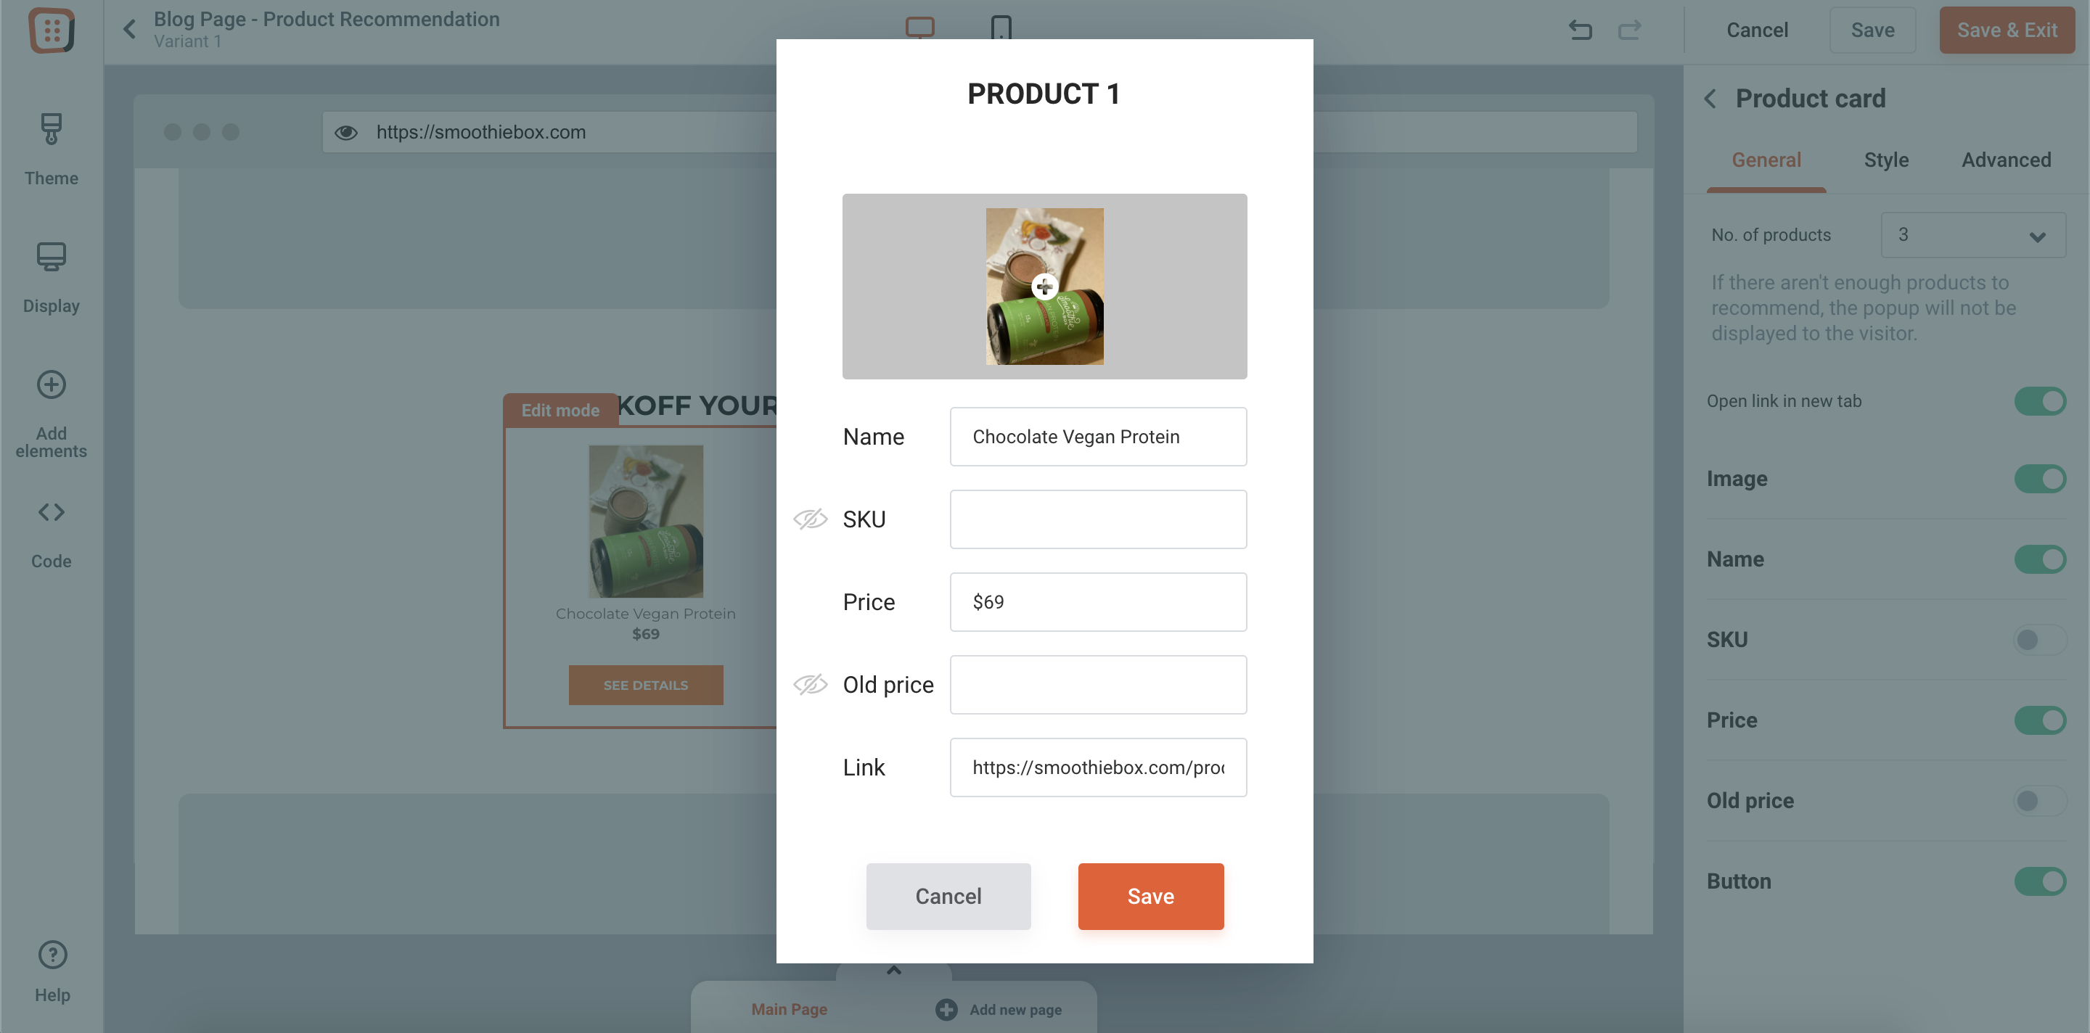Click the undo arrow icon

point(1581,30)
